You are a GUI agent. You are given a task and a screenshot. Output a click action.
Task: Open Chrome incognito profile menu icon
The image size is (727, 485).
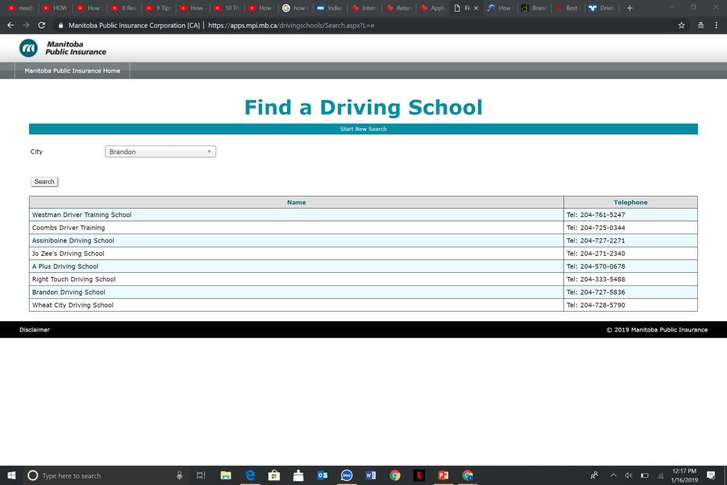point(701,25)
